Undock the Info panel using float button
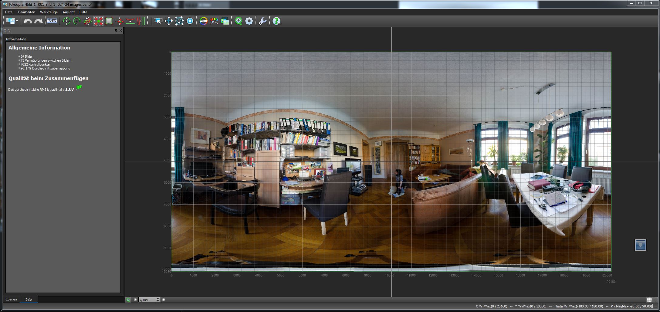 point(116,31)
